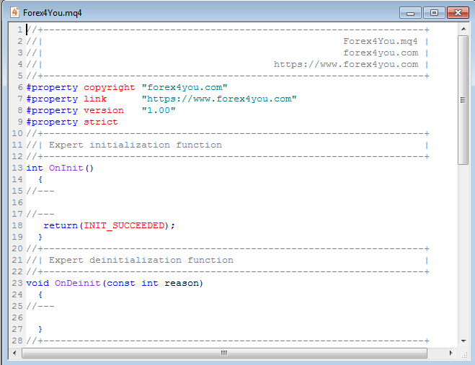
Task: Click the empty vertical scrollbar track below thumb
Action: (x=463, y=252)
